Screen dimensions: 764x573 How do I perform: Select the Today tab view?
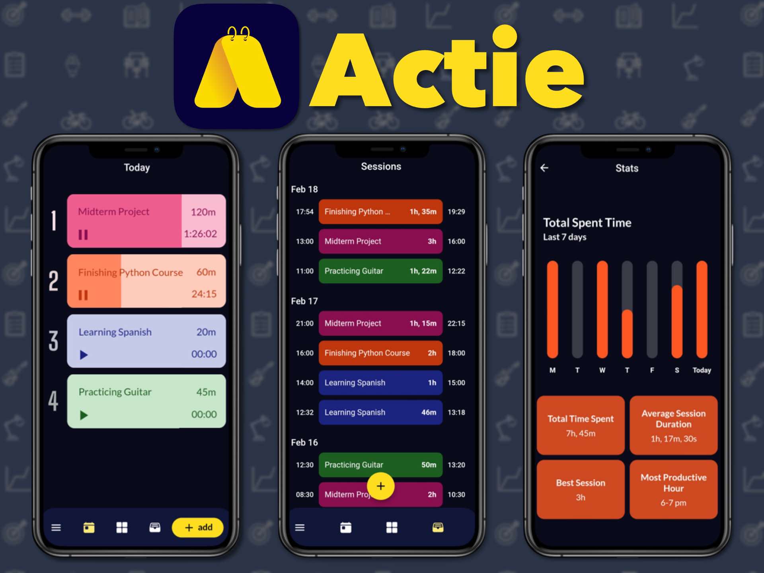pyautogui.click(x=92, y=527)
